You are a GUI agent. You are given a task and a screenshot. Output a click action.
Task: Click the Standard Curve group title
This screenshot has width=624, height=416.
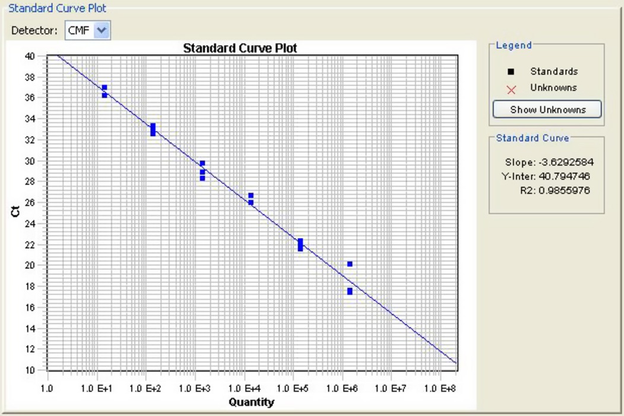(533, 138)
